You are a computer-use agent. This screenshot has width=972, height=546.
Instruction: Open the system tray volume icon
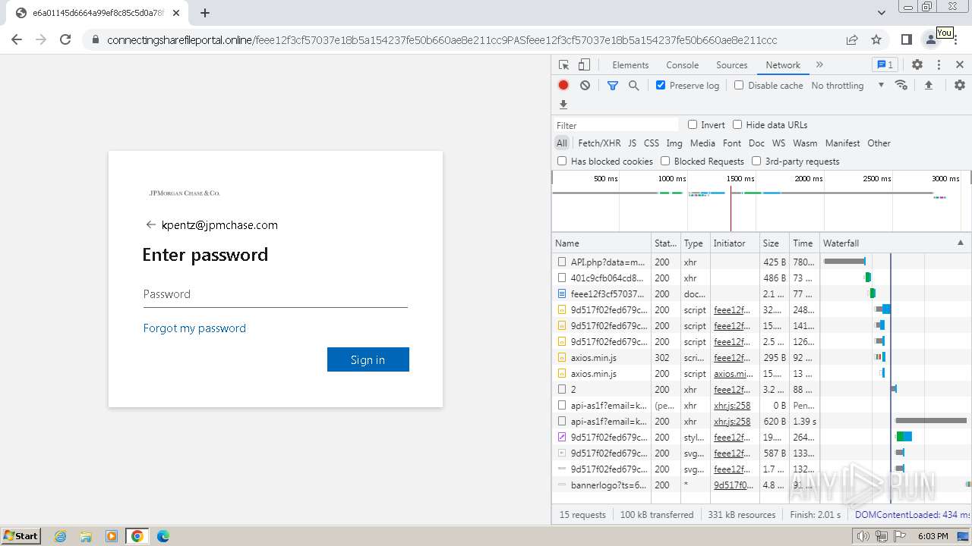(x=863, y=536)
